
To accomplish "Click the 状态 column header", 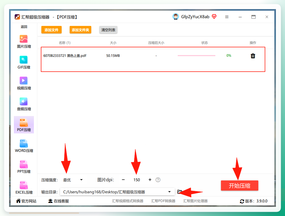I will [204, 43].
